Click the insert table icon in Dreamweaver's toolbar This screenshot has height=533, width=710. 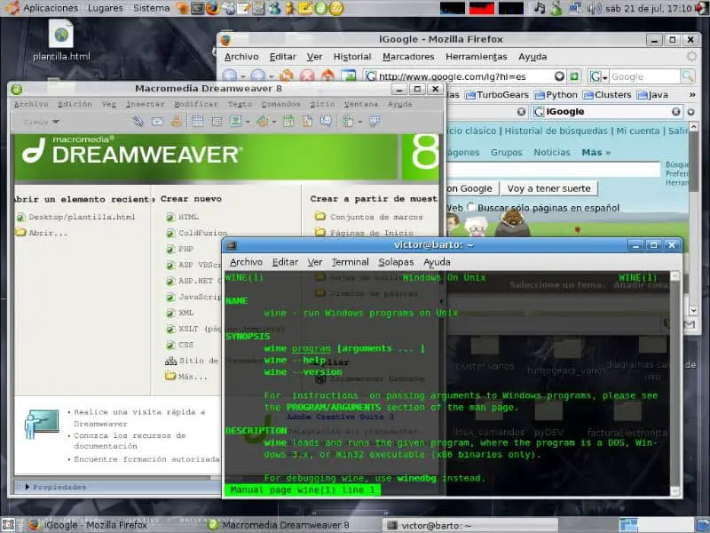(x=197, y=121)
